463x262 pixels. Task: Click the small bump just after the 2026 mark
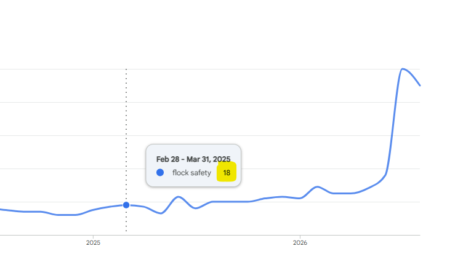(317, 187)
